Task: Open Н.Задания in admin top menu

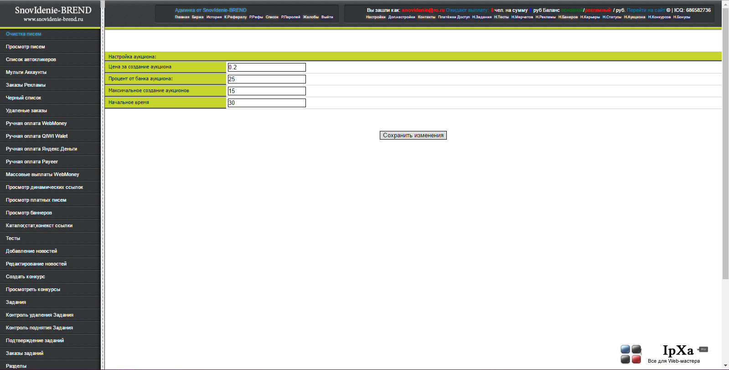Action: pos(482,17)
